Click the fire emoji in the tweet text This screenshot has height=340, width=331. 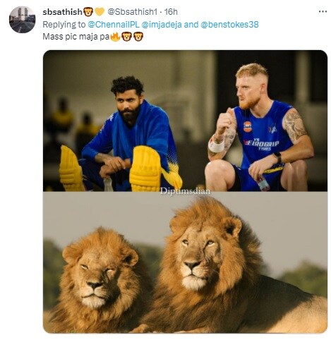coord(115,37)
